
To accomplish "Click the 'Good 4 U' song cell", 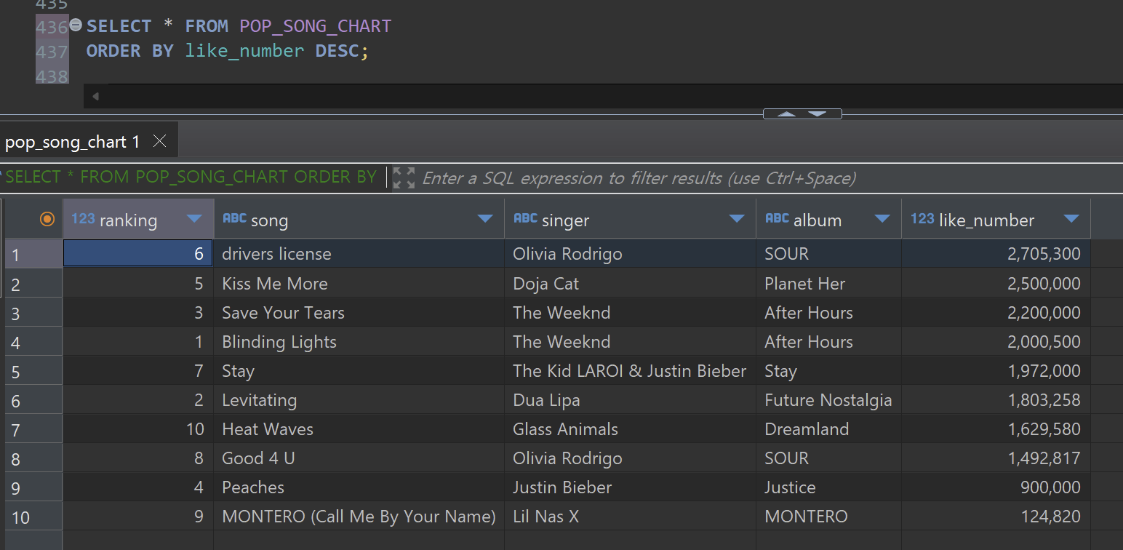I will pyautogui.click(x=359, y=458).
